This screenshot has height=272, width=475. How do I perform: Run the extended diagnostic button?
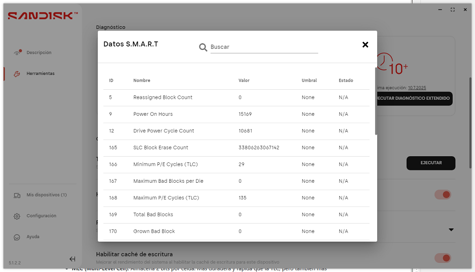tap(414, 98)
